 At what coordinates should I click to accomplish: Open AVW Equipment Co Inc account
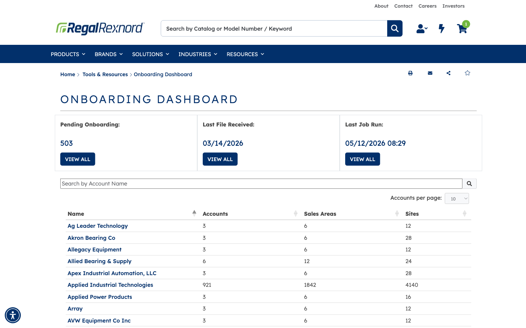point(99,321)
